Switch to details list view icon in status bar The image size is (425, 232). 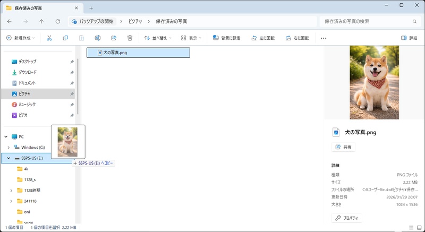[411, 228]
